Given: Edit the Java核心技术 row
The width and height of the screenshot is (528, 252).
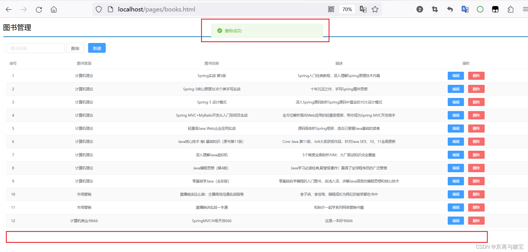Looking at the screenshot, I should (x=456, y=141).
